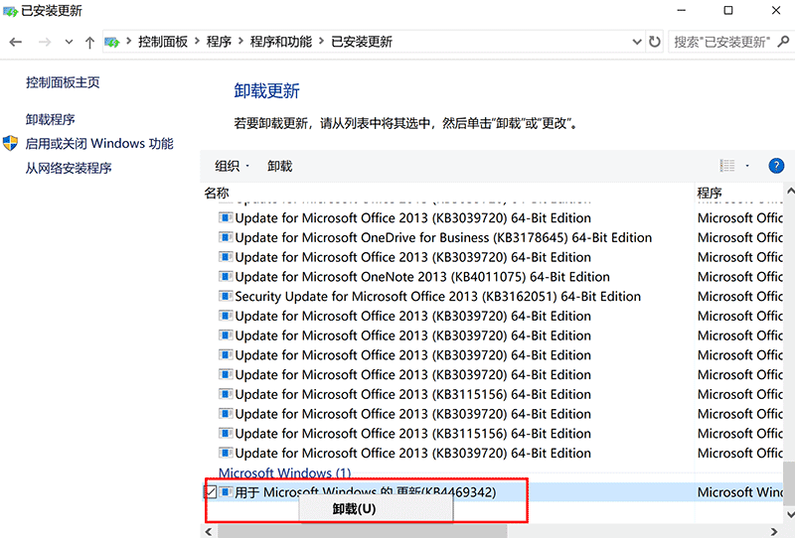Click the Security Update KB3162051 item icon
Screen dimensions: 795x538
click(226, 297)
